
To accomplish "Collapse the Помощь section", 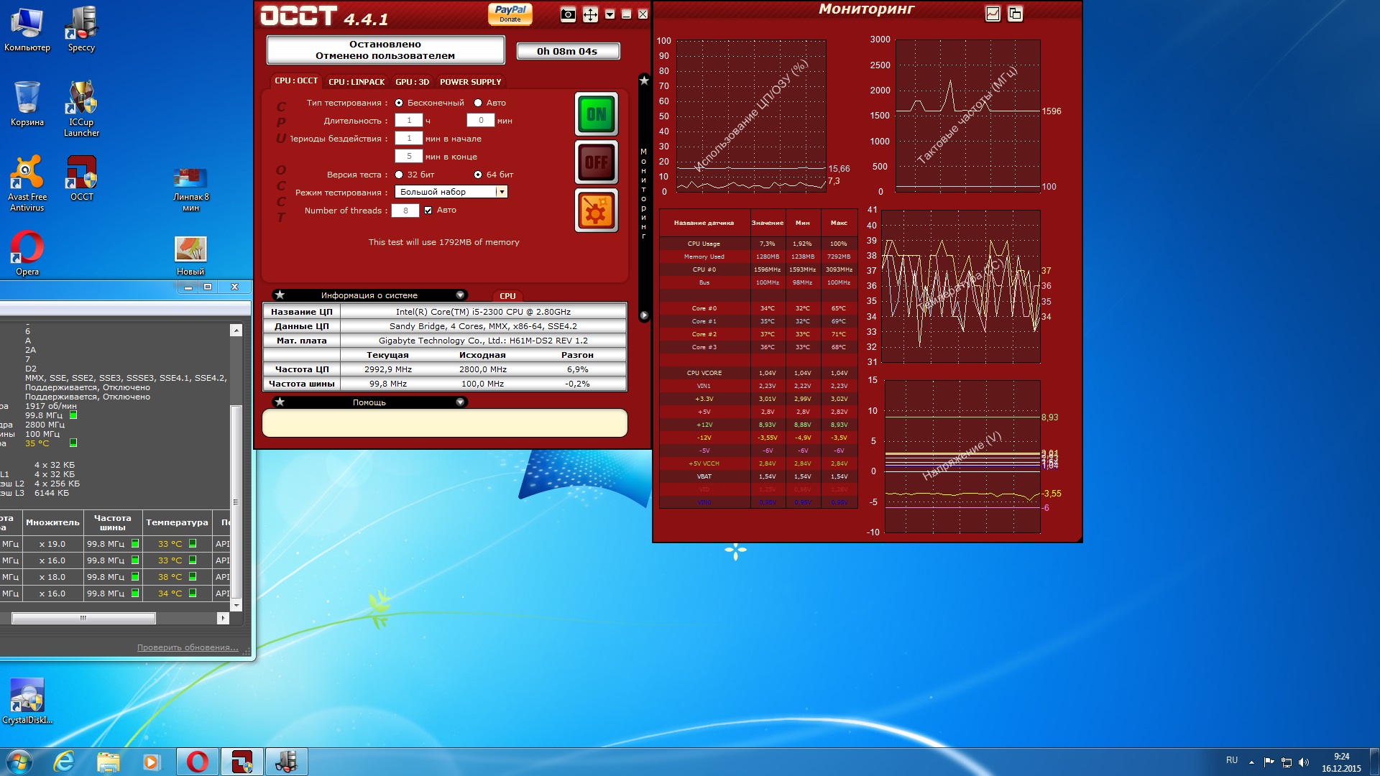I will [x=460, y=402].
